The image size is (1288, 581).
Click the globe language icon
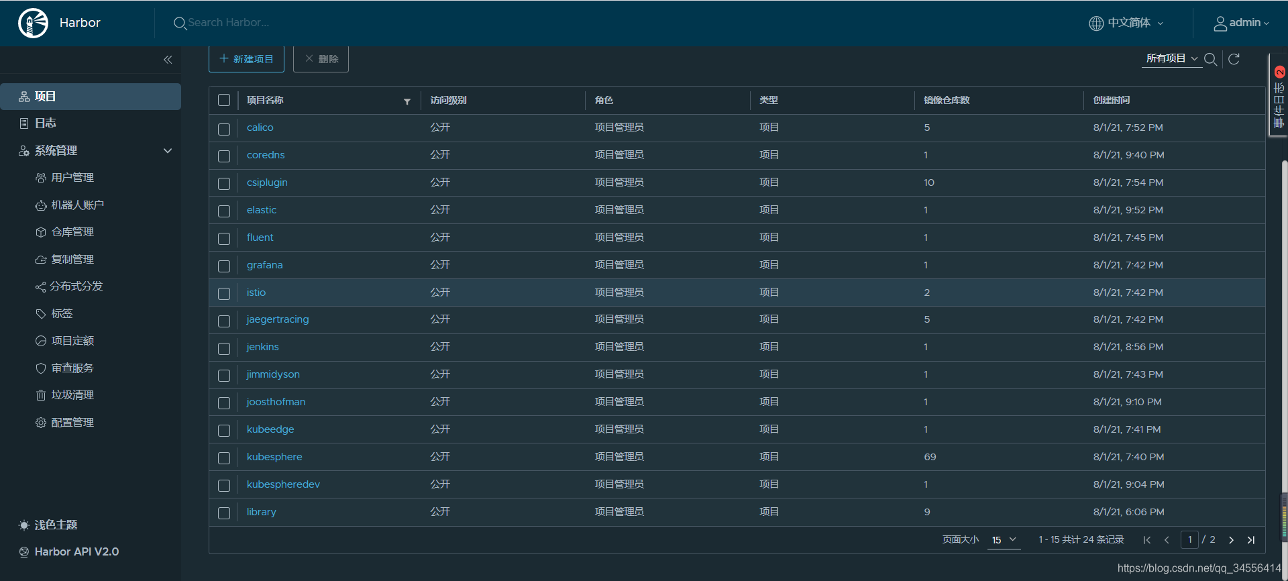point(1096,23)
